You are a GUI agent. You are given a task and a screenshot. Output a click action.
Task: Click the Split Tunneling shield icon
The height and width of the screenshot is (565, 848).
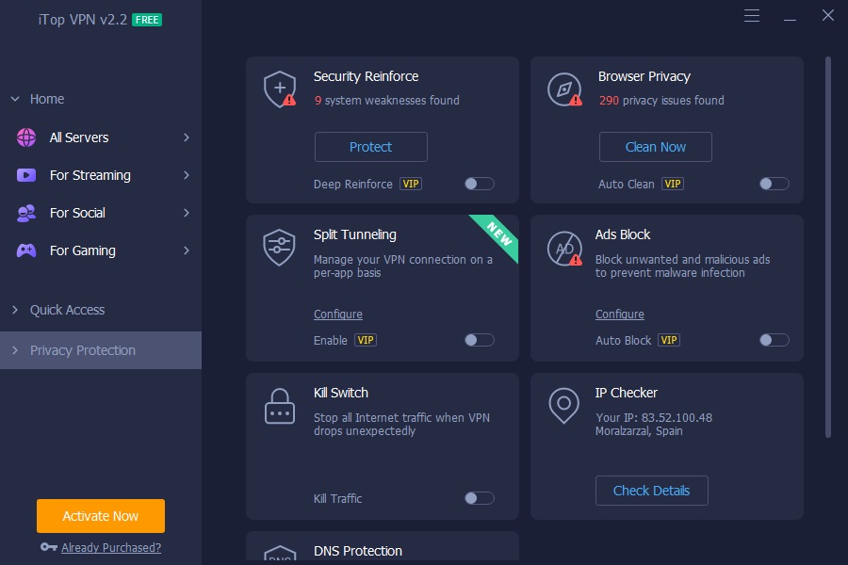point(279,248)
